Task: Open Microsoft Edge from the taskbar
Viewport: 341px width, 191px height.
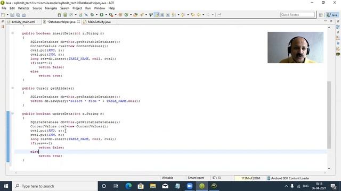Action: tap(128, 186)
